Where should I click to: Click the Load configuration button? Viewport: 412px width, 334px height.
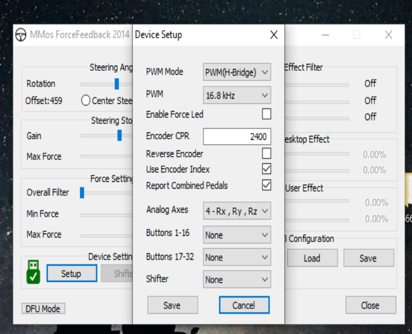point(312,258)
